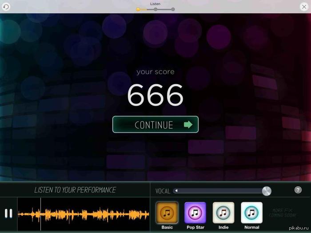Apply the Indie vocal effect

pos(223,213)
